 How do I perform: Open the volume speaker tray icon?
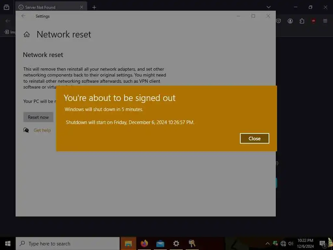(x=291, y=243)
